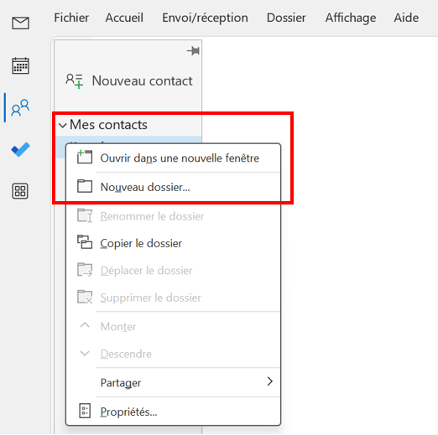
Task: Pin the folder pane with pushpin
Action: point(193,51)
